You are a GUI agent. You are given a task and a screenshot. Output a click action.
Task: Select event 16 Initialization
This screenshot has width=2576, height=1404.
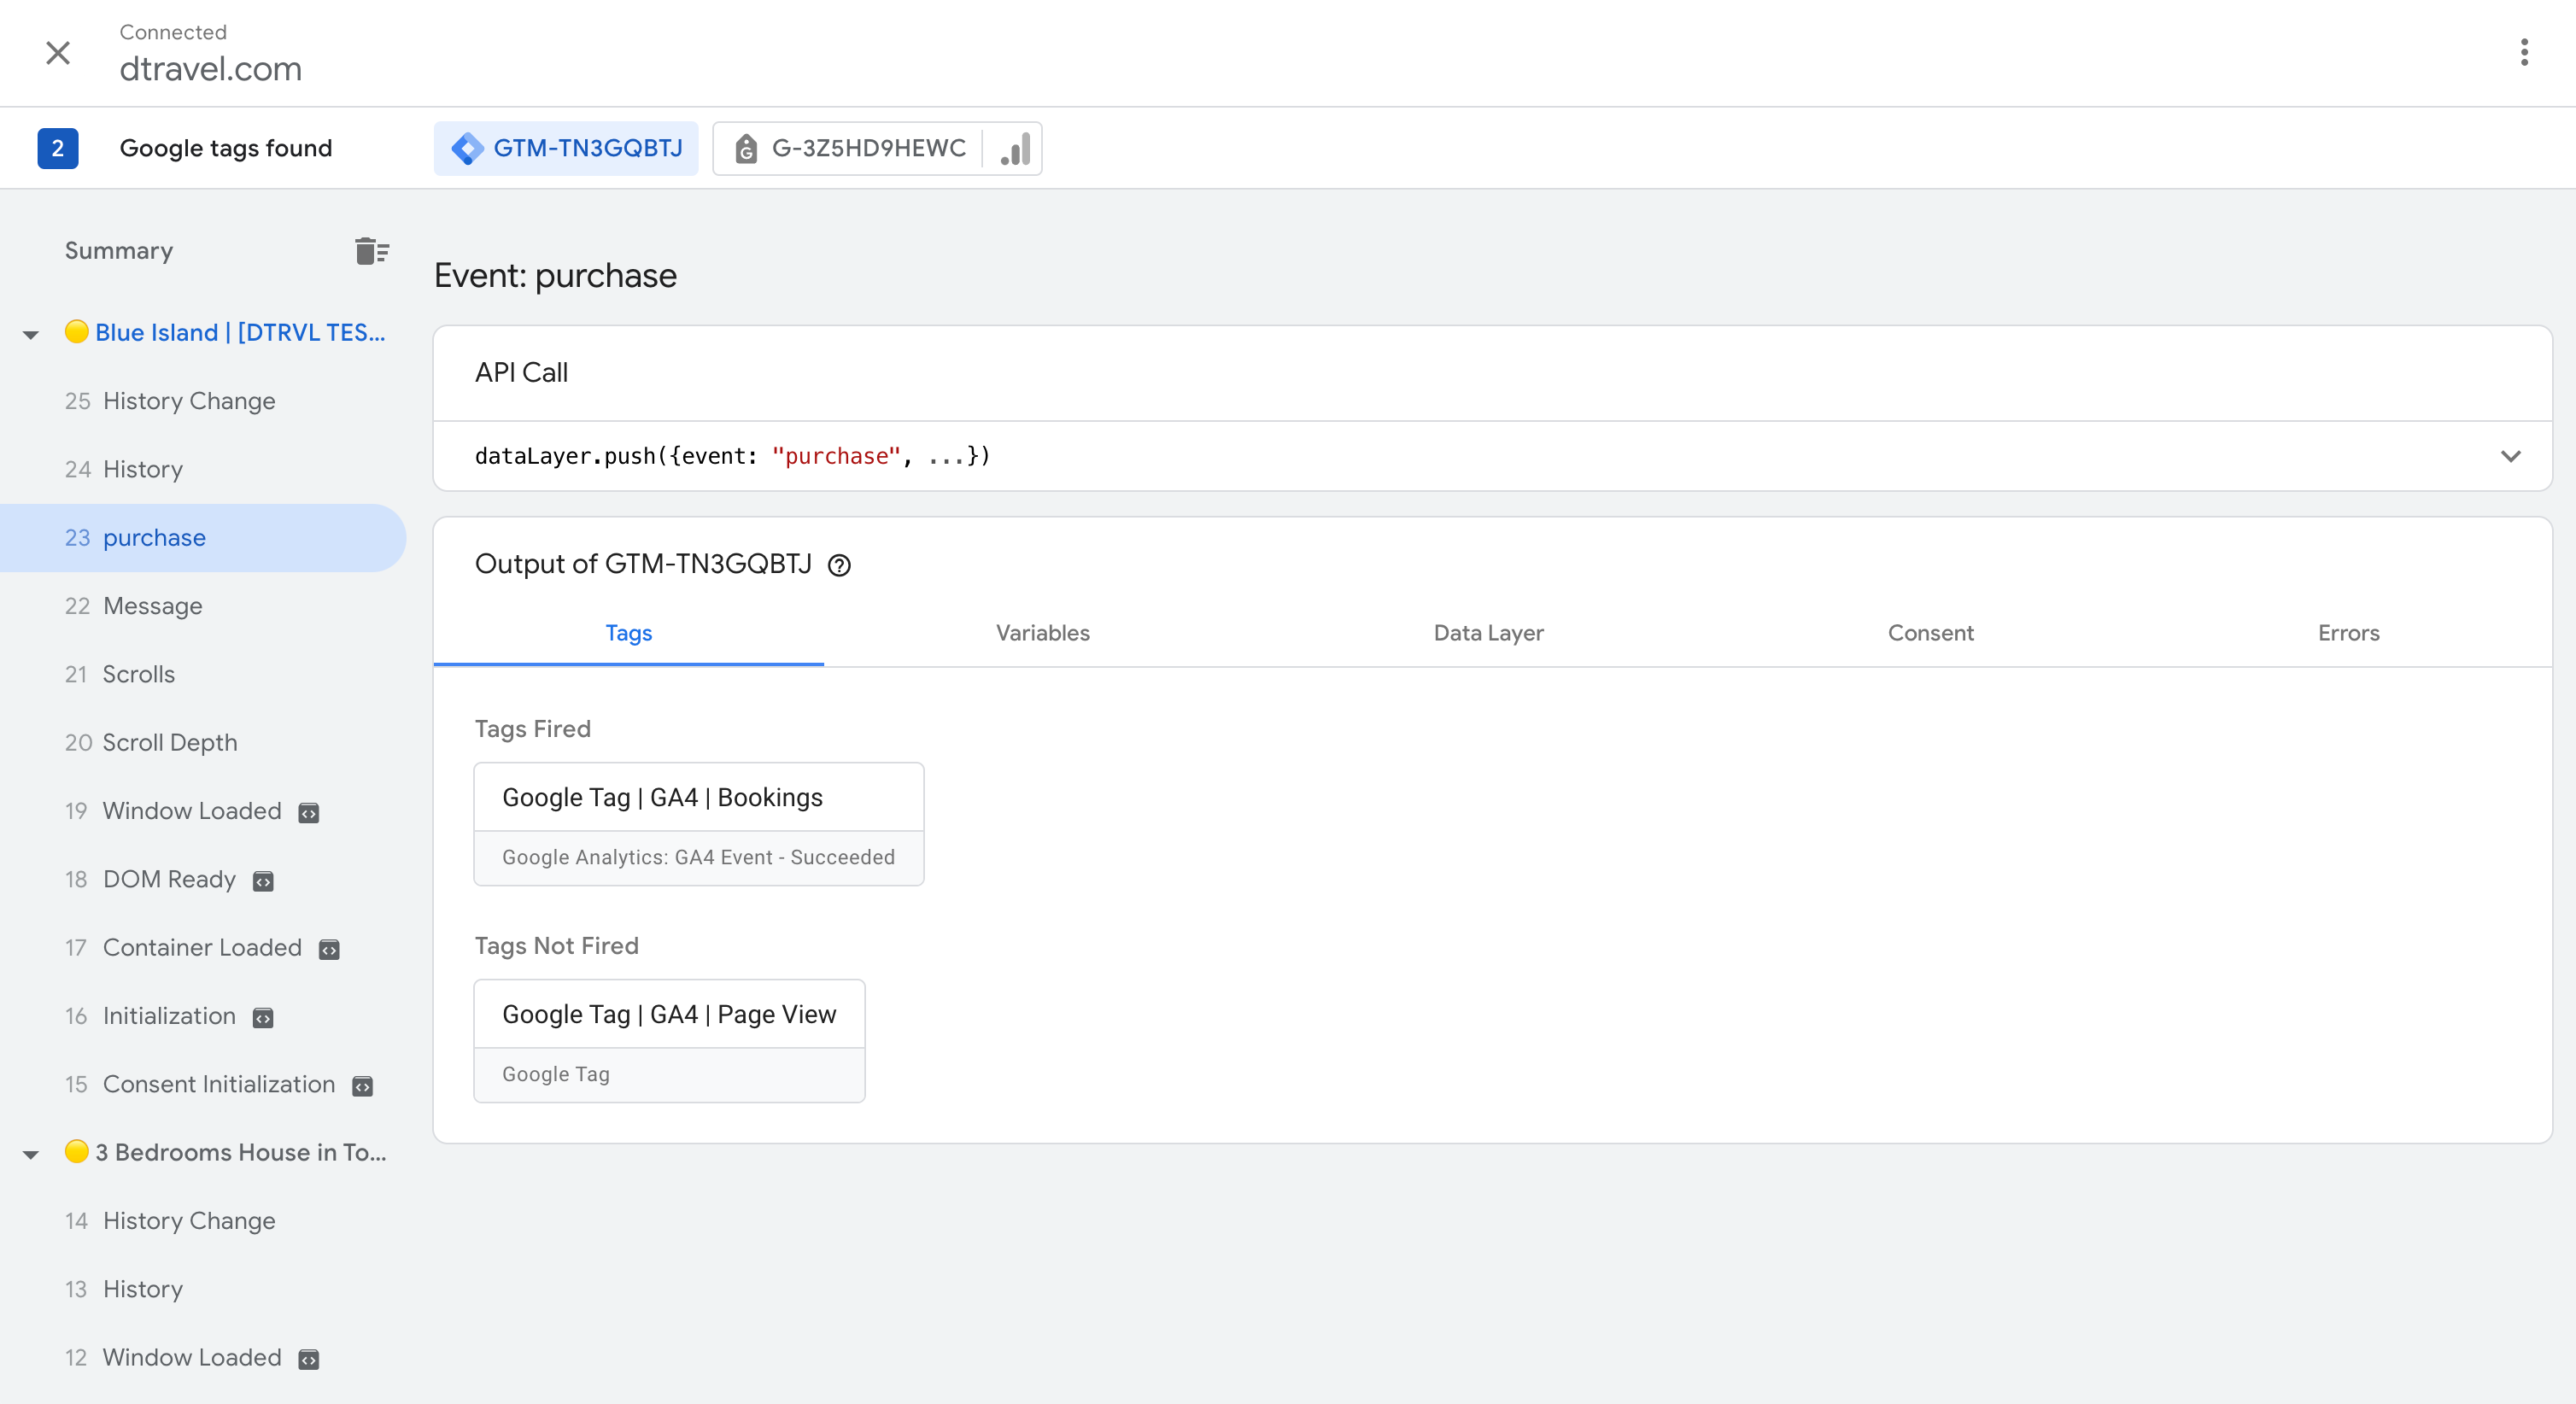pyautogui.click(x=203, y=1016)
